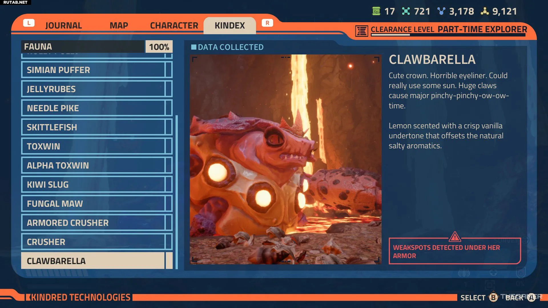Click the Fauna category header
Screen dimensions: 548x308
(83, 46)
